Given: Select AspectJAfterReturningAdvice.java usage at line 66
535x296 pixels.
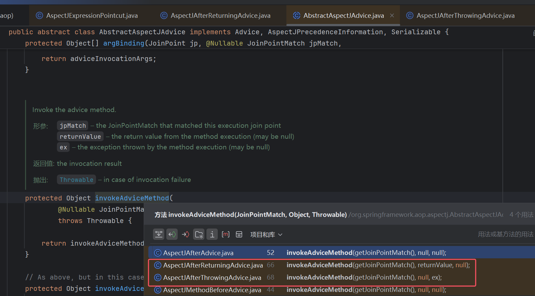Looking at the screenshot, I should tap(342, 265).
